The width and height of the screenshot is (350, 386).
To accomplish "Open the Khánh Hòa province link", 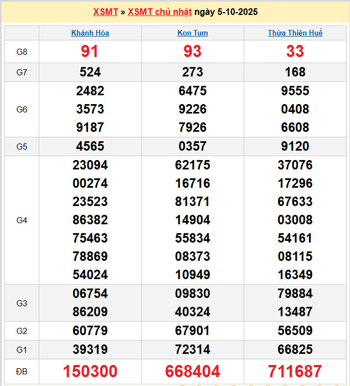I will coord(90,33).
